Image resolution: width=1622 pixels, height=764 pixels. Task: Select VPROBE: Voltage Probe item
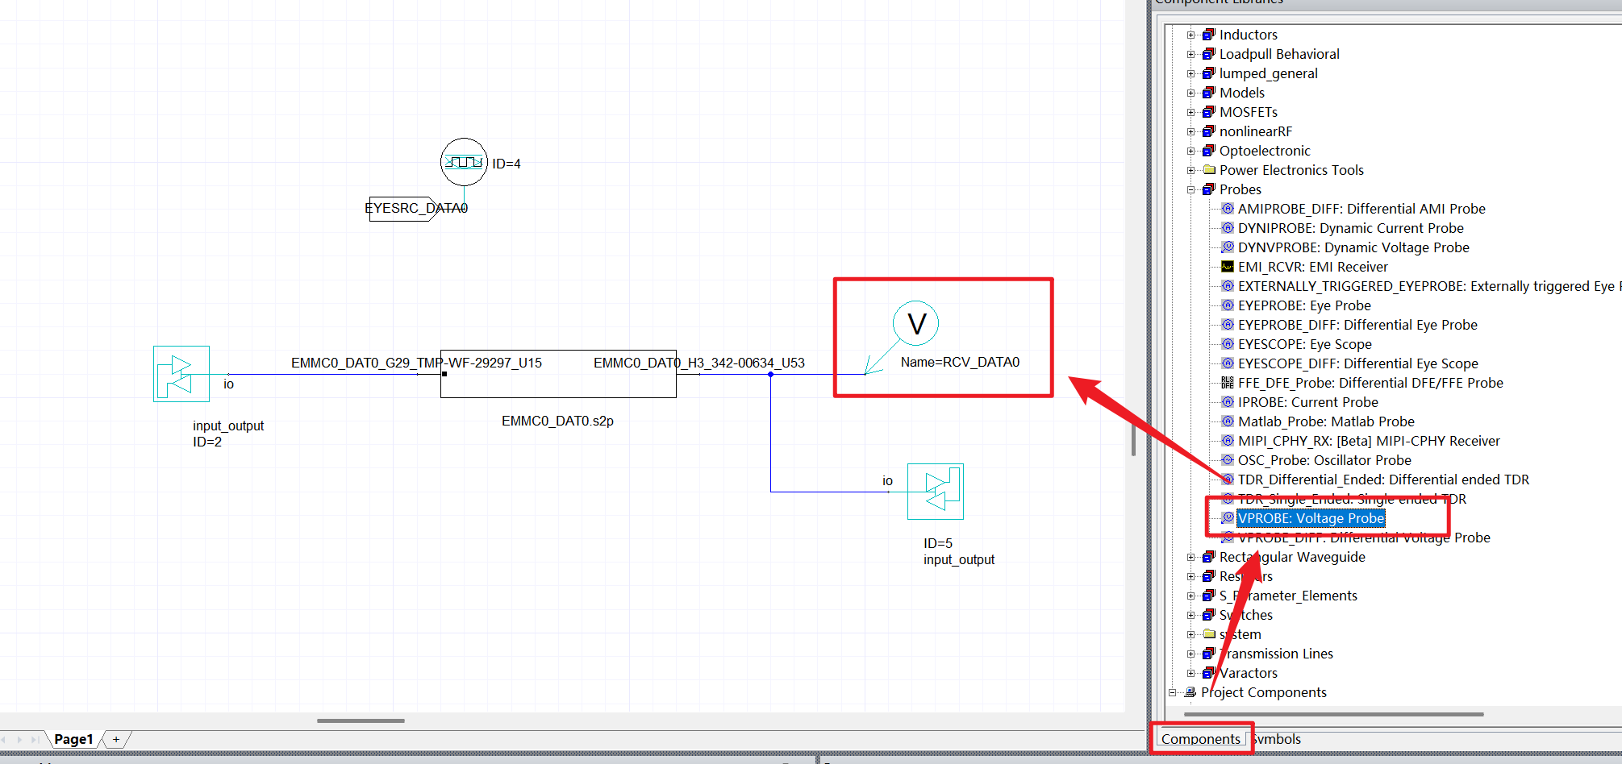[x=1311, y=518]
